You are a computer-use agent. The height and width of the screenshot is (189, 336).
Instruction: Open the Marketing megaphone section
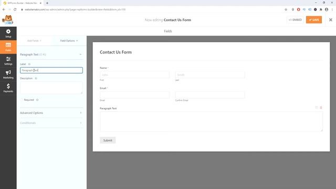pos(8,75)
